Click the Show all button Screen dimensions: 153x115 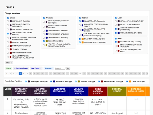click(x=9, y=63)
